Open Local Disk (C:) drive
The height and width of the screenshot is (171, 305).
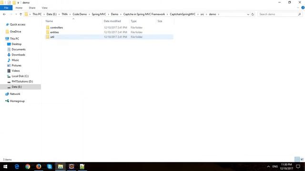[20, 76]
